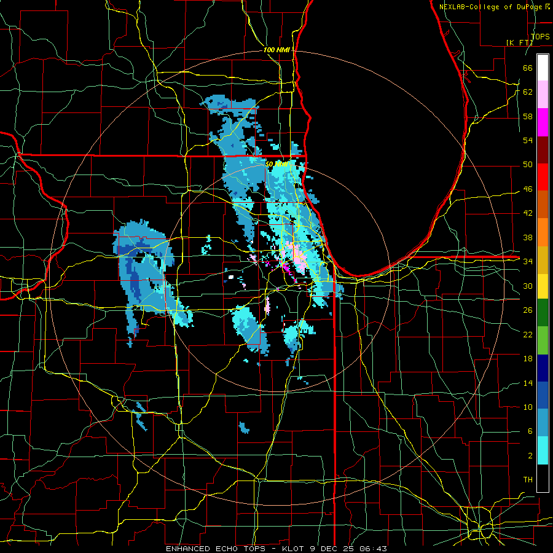
Task: Pick the bright red legend swatch
Action: [543, 177]
